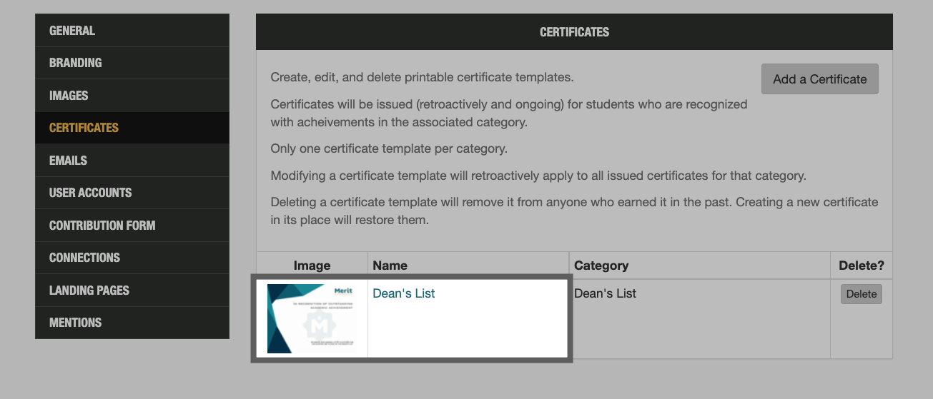Click the Certificates sidebar item
Screen dimensions: 933x399
click(84, 128)
